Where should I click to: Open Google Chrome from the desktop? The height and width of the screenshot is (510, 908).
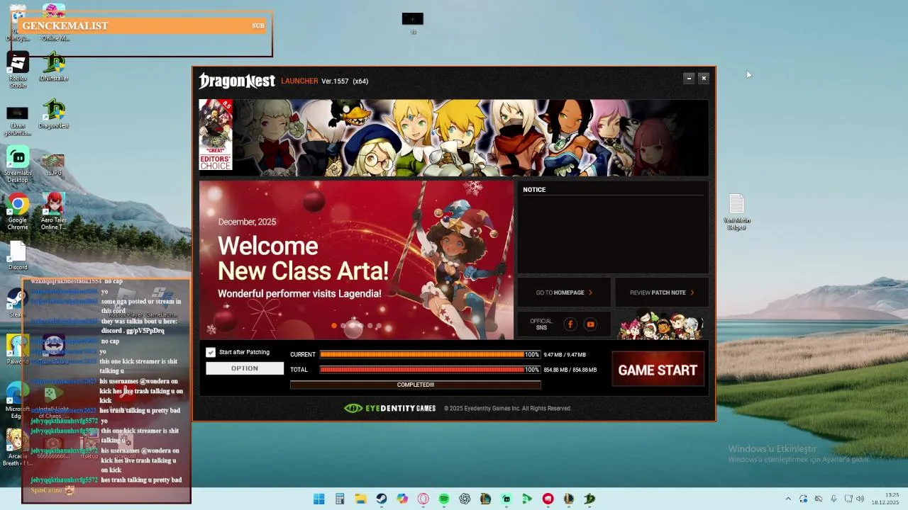(18, 212)
